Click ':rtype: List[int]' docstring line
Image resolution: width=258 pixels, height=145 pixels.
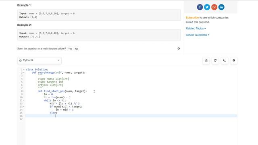tap(50, 85)
